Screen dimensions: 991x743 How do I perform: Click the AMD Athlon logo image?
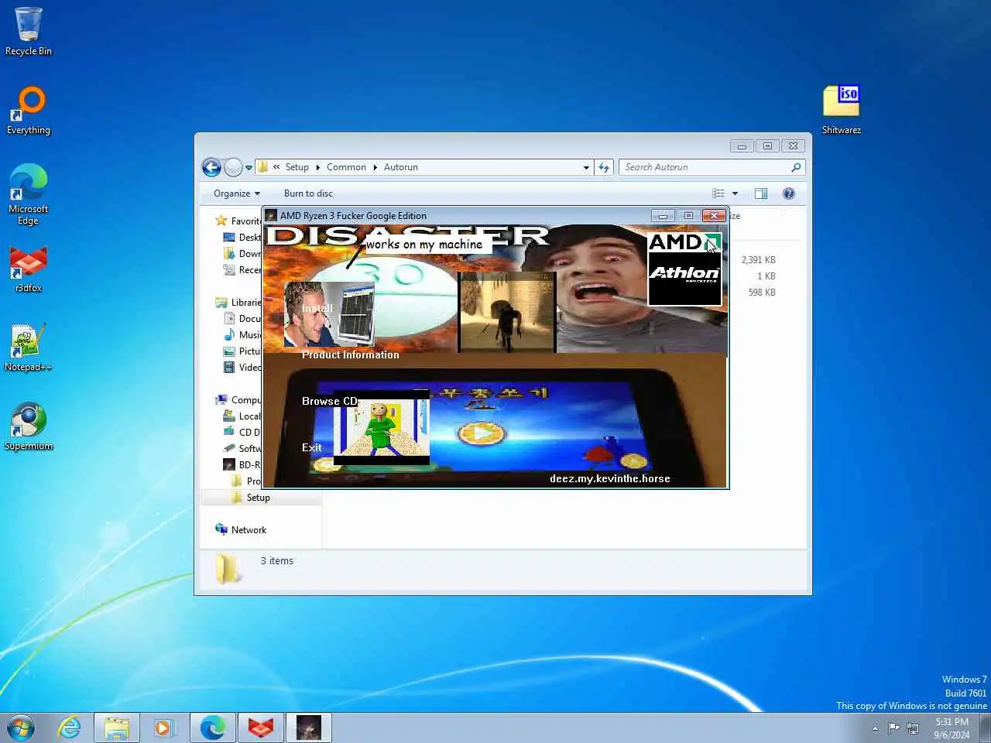pos(684,268)
